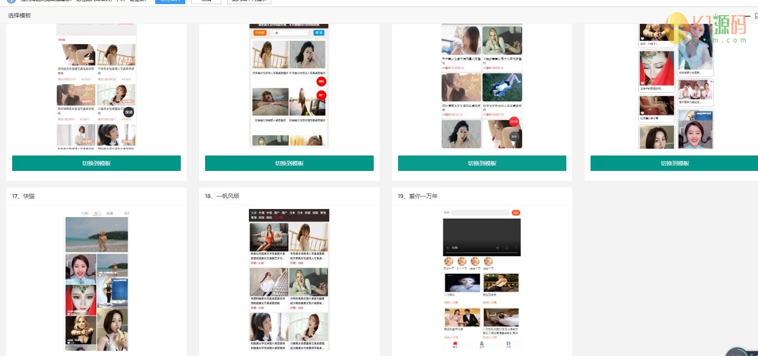This screenshot has height=356, width=758.
Task: Select the 17、快猫 template title
Action: (24, 196)
